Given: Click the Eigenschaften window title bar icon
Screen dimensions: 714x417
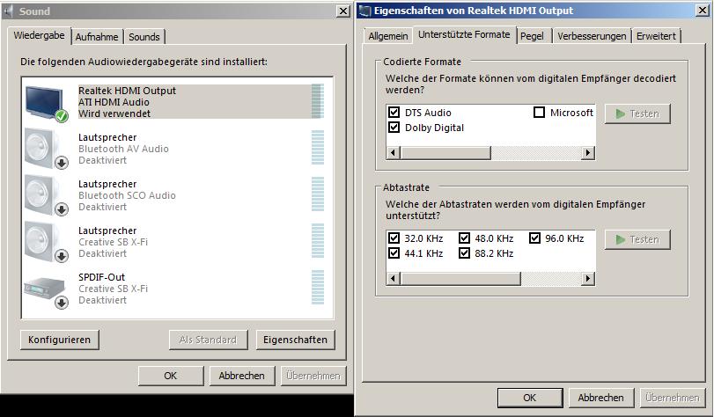Looking at the screenshot, I should tap(364, 11).
